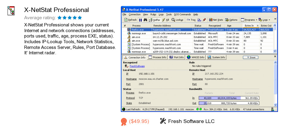The width and height of the screenshot is (284, 135).
Task: Click the X-NetStat Professional listing icon
Action: coord(11,10)
